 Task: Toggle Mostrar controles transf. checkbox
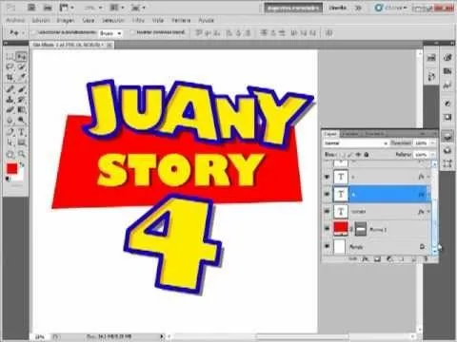(x=132, y=32)
